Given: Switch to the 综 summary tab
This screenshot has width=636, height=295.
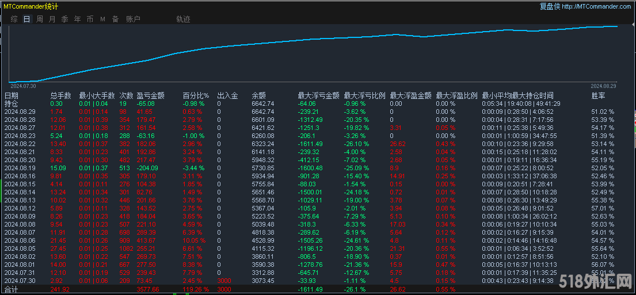Looking at the screenshot, I should coord(14,19).
